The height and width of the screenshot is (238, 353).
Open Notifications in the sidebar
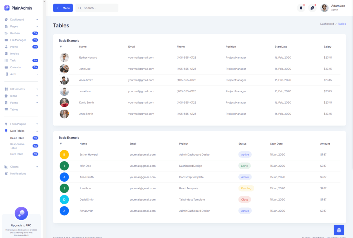[x=18, y=173]
